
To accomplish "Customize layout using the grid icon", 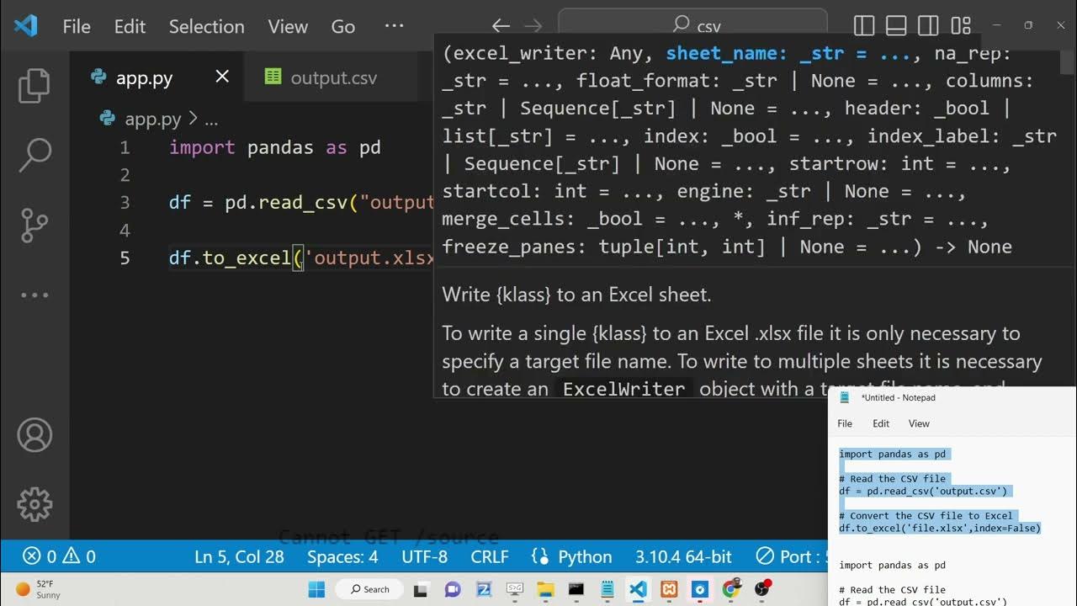I will coord(961,26).
